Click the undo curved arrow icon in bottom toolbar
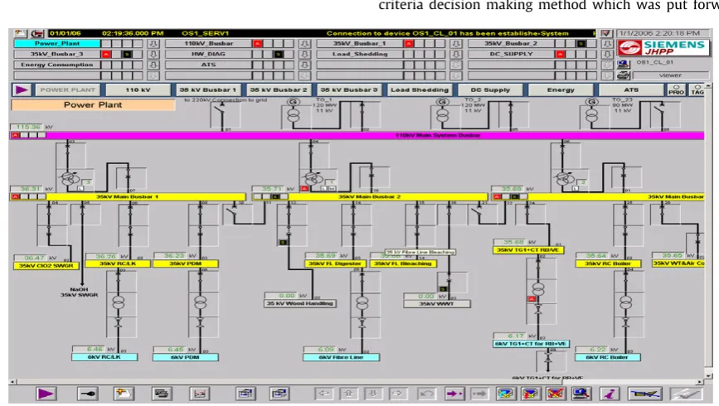 click(x=426, y=394)
